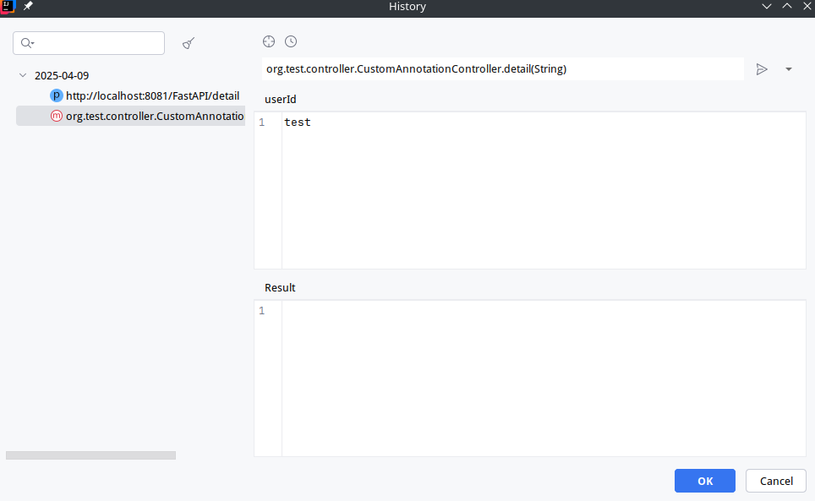Click the blue 'p' icon beside localhost URL
Viewport: 815px width, 501px height.
[57, 95]
